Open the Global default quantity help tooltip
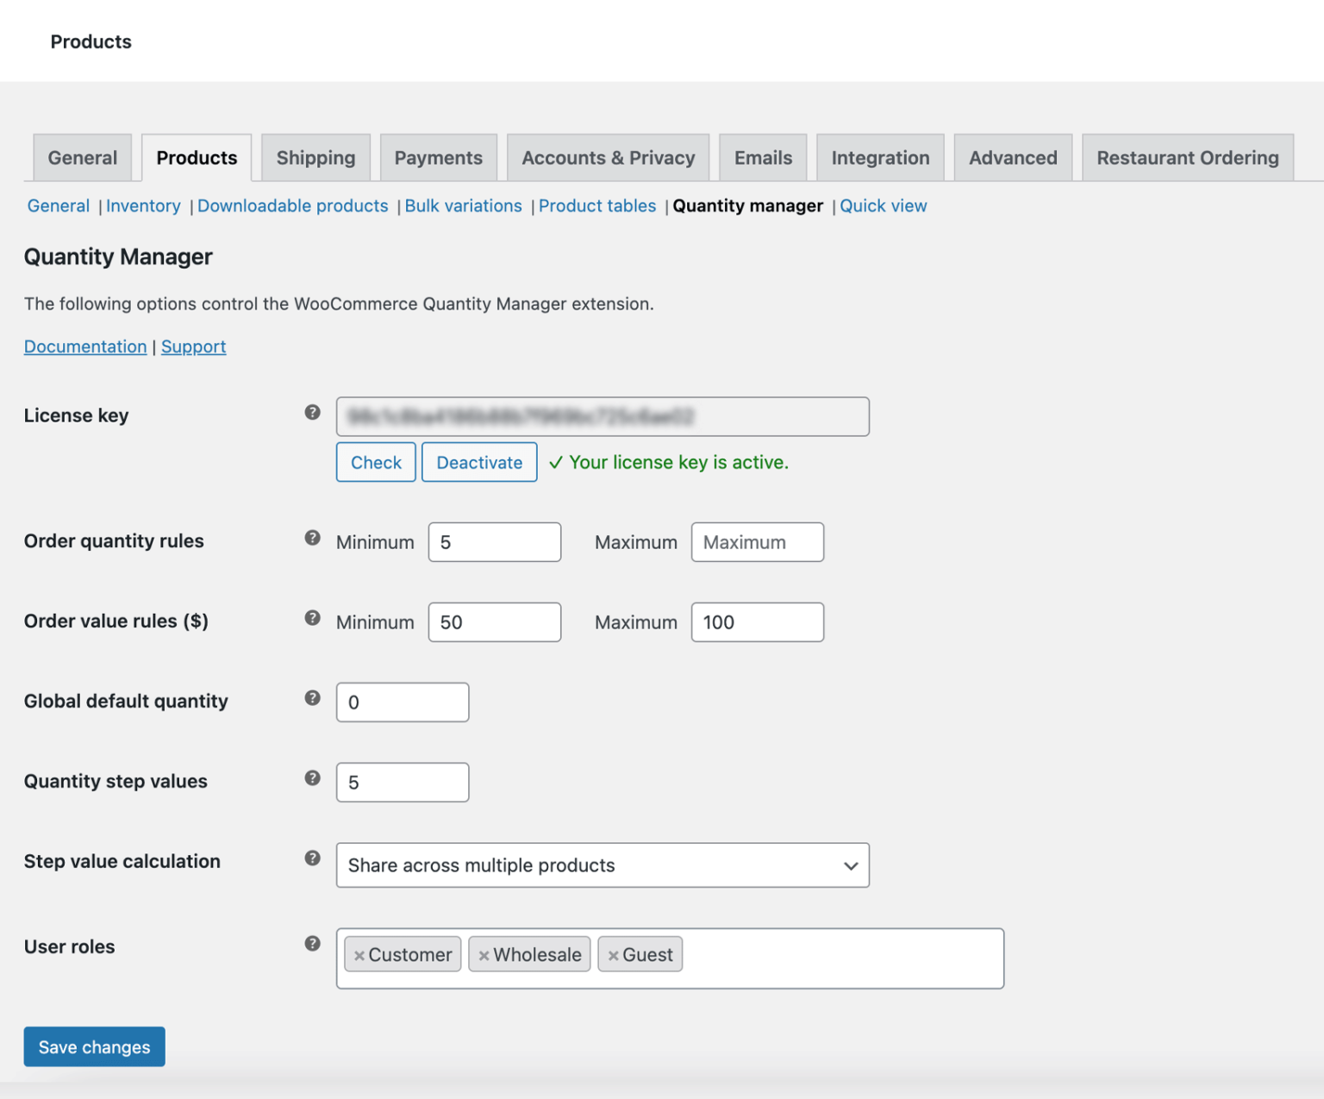 tap(311, 698)
